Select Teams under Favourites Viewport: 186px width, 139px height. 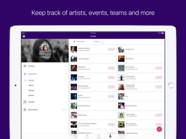pyautogui.click(x=31, y=85)
